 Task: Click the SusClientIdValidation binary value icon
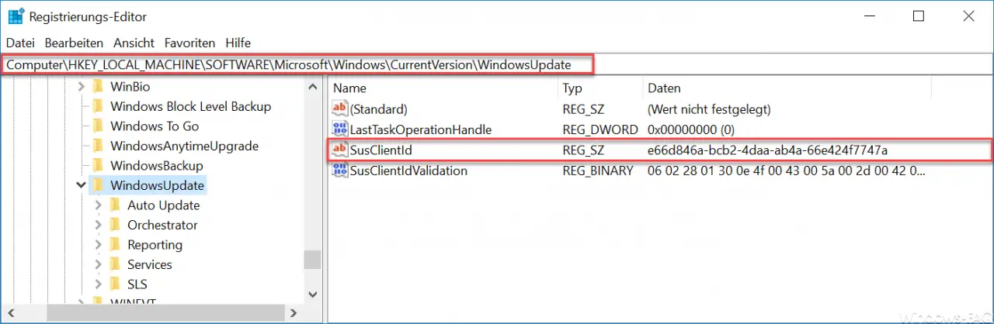click(339, 170)
